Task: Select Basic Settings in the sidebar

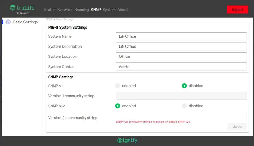Action: tap(26, 22)
